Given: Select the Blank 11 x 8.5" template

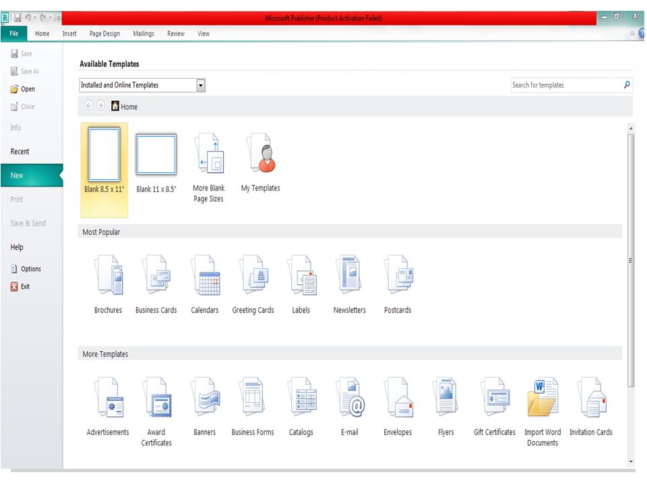Looking at the screenshot, I should point(156,163).
